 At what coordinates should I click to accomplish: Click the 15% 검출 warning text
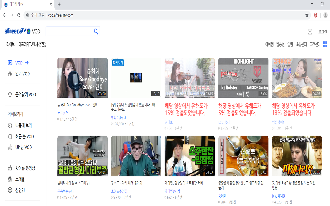[x=186, y=109]
